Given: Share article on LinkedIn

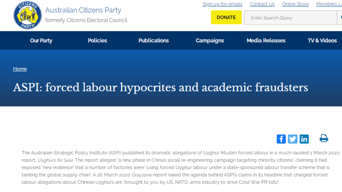Looking at the screenshot, I should 304,139.
